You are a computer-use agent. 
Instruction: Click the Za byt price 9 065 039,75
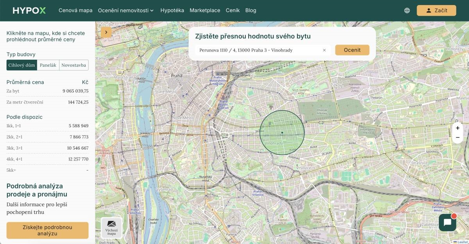coord(75,91)
